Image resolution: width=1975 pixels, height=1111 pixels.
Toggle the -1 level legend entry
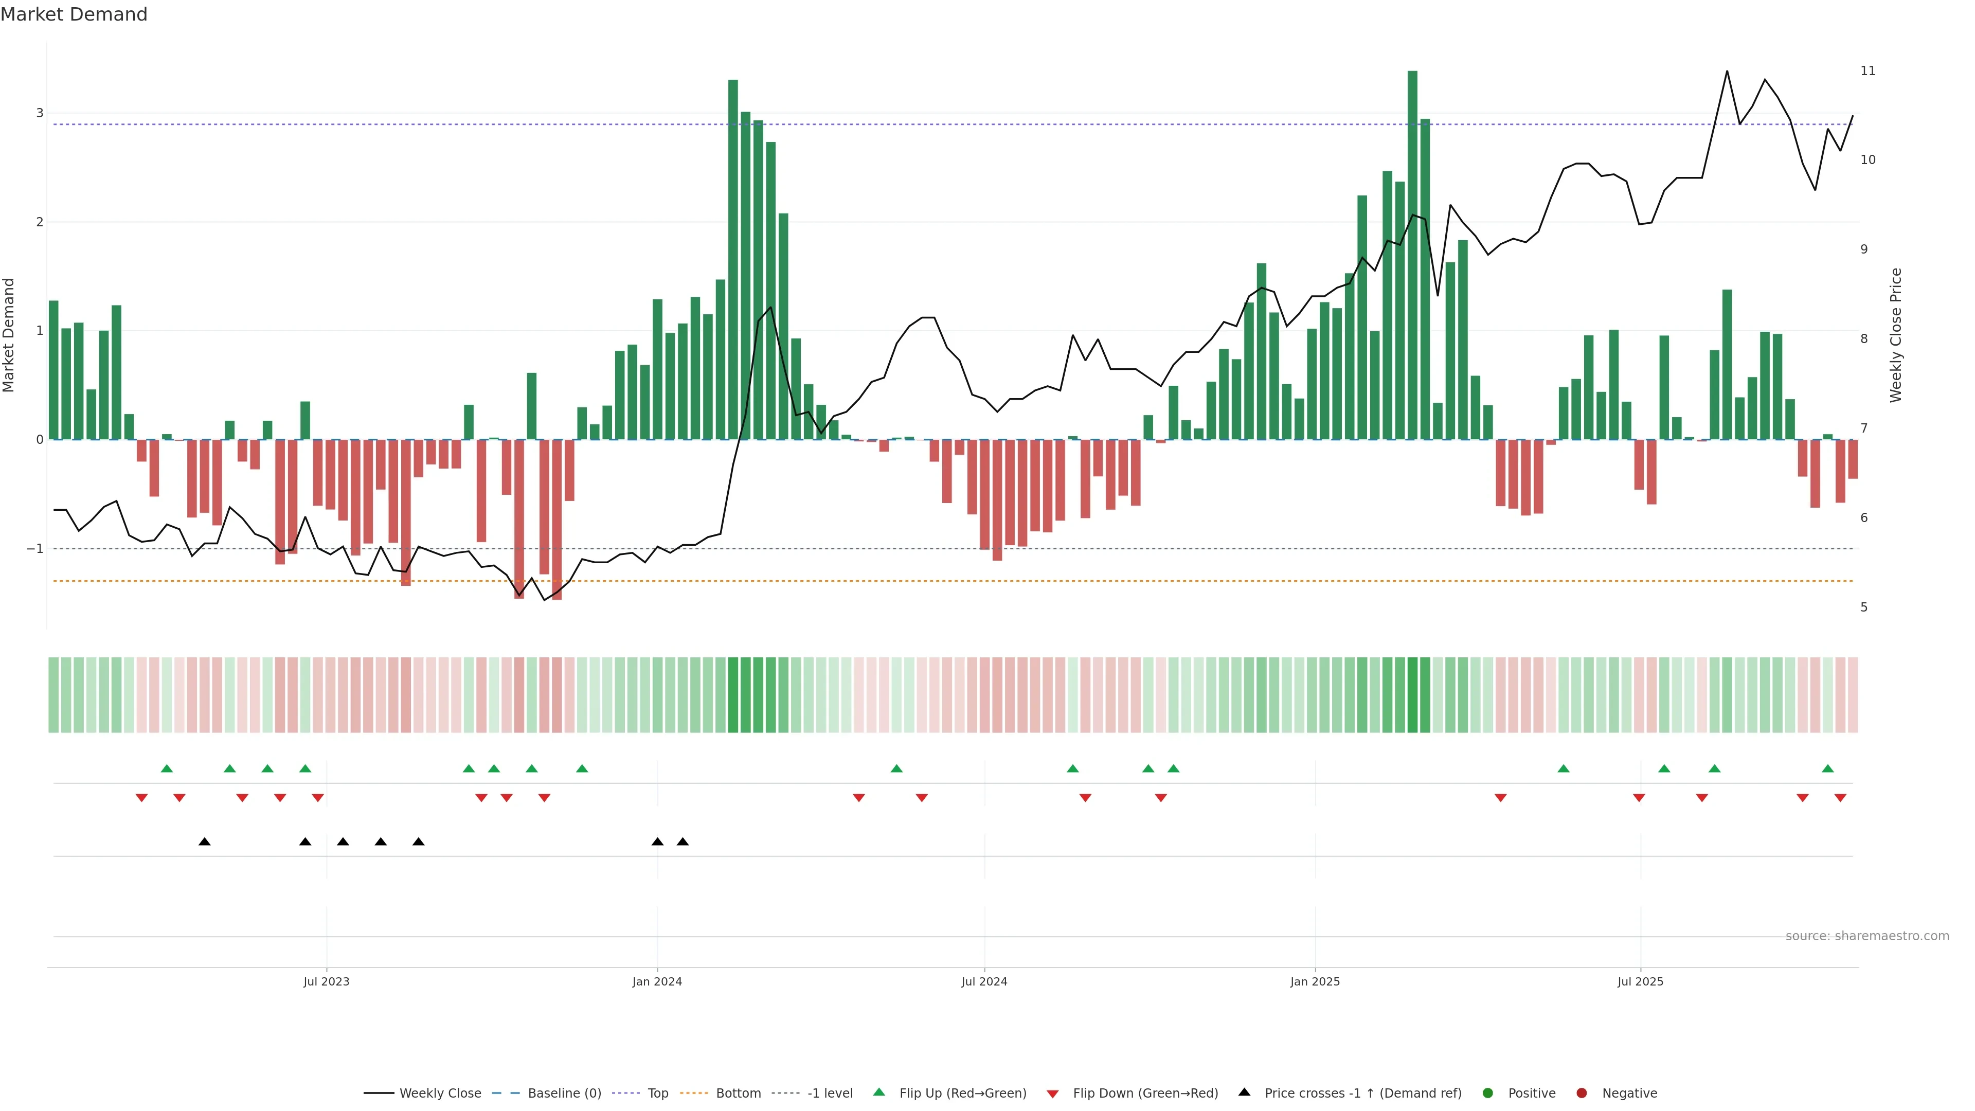coord(830,1092)
